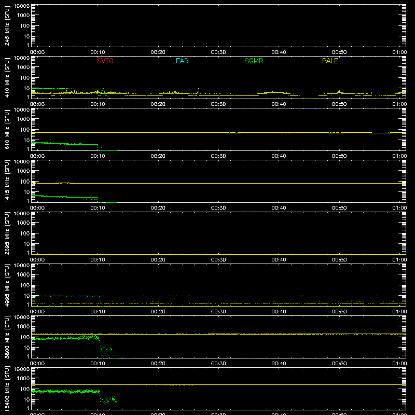
Task: Click the 00:30 time label under the 8800 MHz panel
Action: pyautogui.click(x=218, y=364)
